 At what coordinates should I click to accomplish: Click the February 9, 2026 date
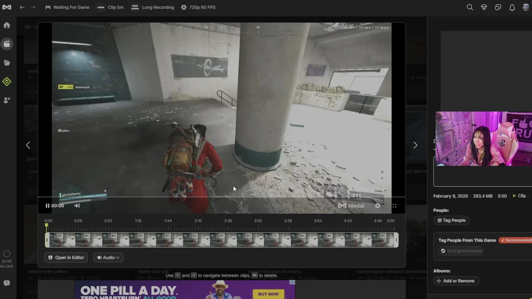[x=451, y=196]
